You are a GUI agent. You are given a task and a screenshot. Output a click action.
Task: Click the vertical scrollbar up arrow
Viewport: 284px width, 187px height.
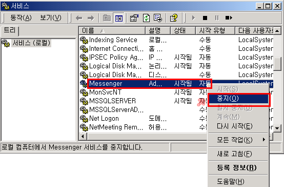pos(277,31)
